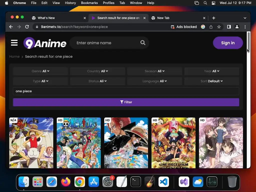The image size is (256, 192).
Task: Expand the Genre filter dropdown
Action: [40, 71]
